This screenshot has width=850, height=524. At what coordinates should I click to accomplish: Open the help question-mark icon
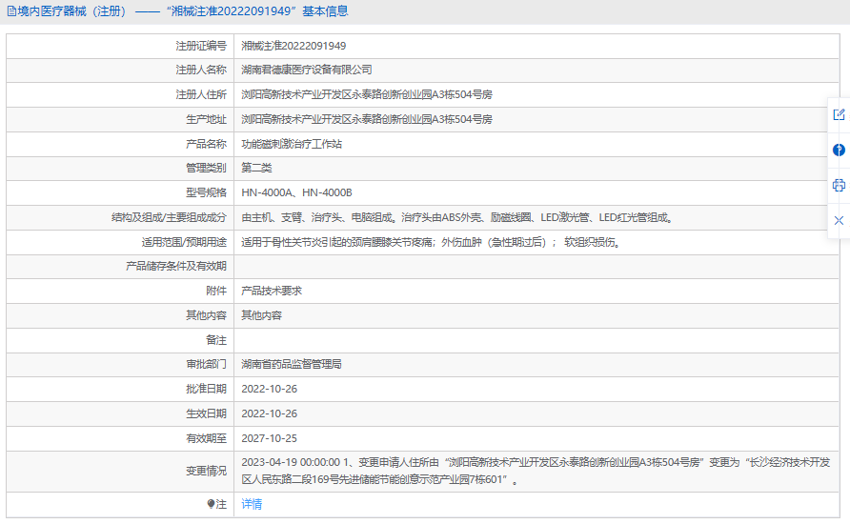point(839,151)
